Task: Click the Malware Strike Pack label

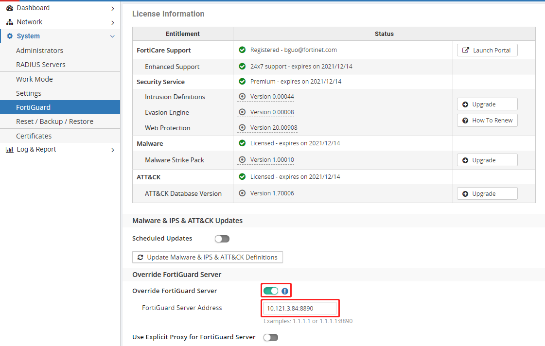Action: point(175,160)
